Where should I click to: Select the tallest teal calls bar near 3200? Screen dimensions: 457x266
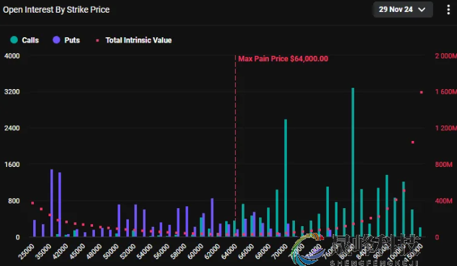point(353,162)
